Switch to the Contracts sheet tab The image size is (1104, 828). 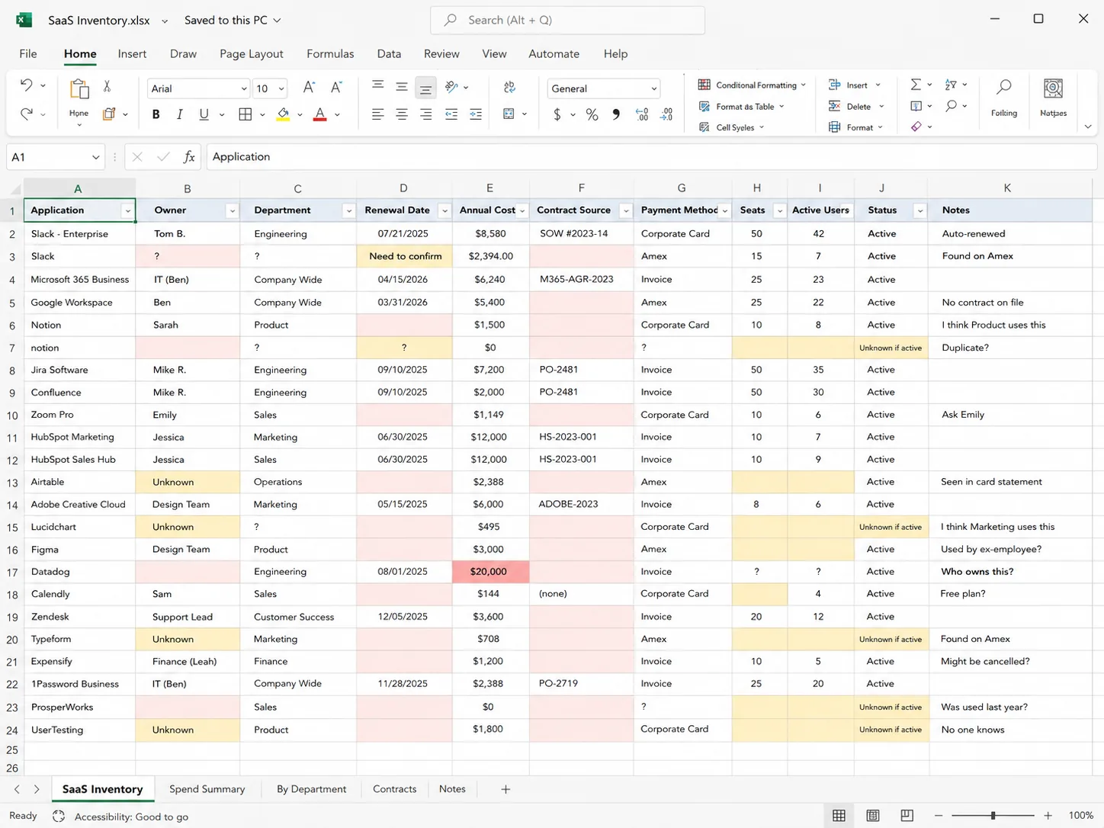click(x=394, y=789)
